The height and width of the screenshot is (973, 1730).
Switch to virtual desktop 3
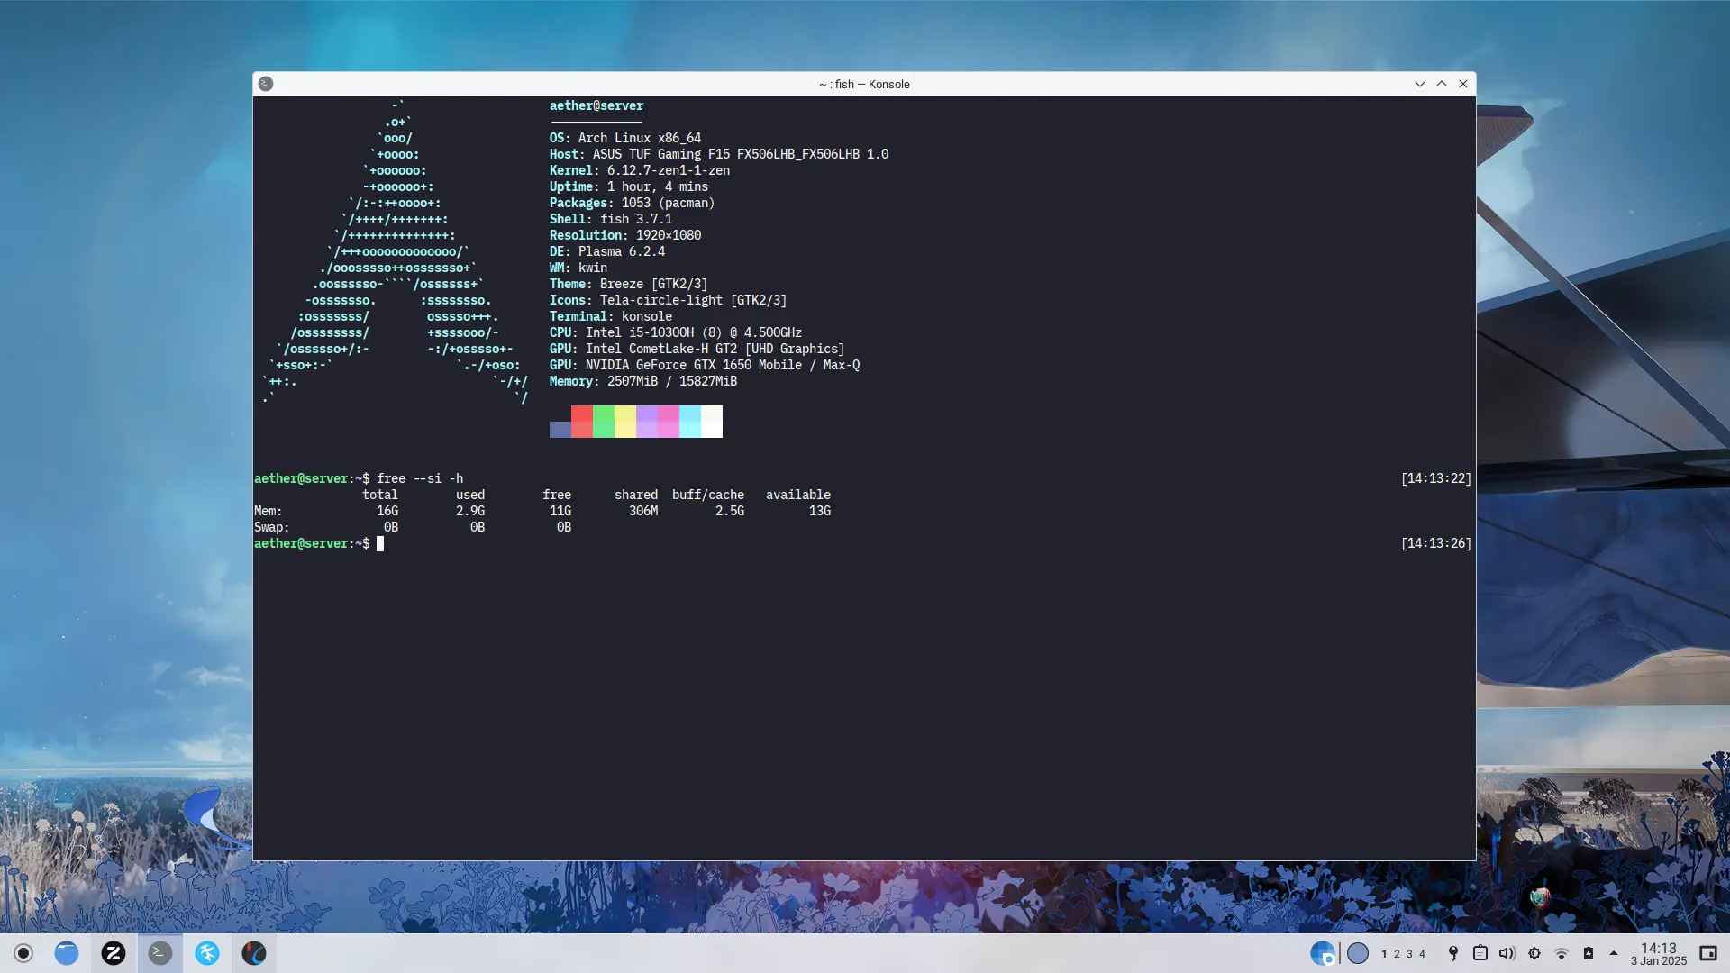(1409, 954)
